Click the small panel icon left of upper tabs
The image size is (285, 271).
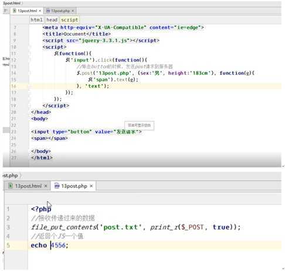pos(6,11)
